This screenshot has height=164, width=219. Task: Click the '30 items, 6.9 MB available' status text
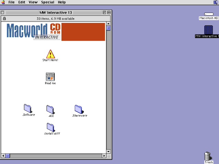(x=55, y=19)
